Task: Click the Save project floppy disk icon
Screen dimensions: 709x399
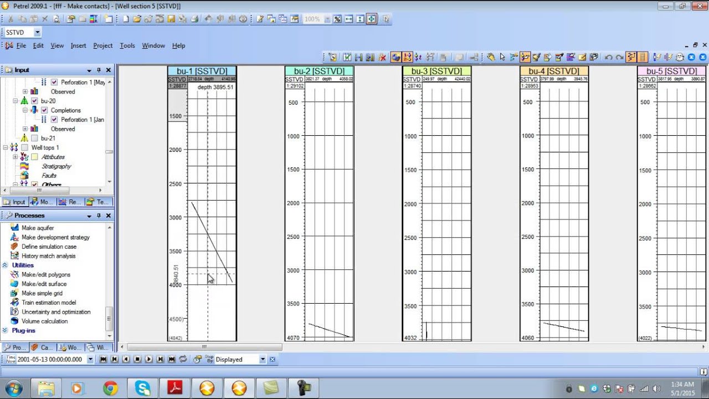Action: [171, 19]
